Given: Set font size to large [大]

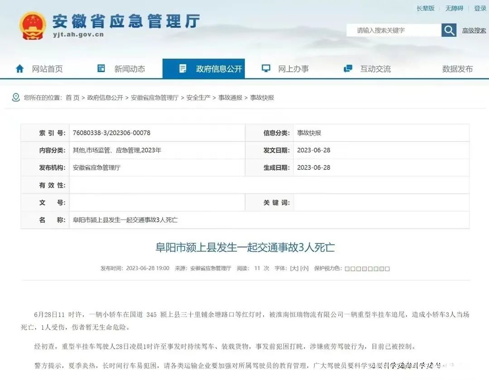Looking at the screenshot, I should (294, 268).
